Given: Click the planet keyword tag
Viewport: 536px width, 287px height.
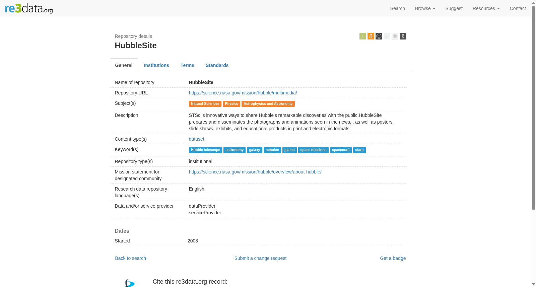Looking at the screenshot, I should tap(290, 150).
